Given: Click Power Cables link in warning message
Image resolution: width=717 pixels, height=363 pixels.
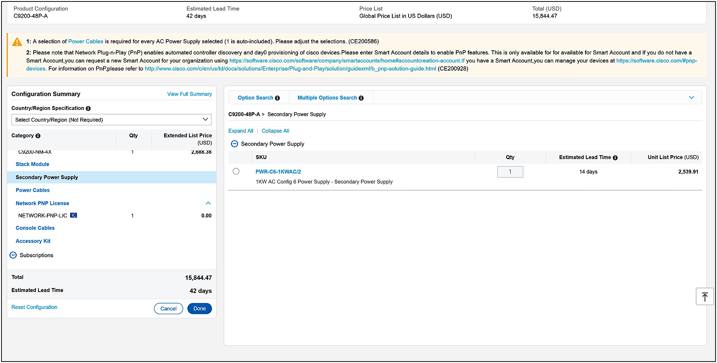Looking at the screenshot, I should (x=86, y=41).
